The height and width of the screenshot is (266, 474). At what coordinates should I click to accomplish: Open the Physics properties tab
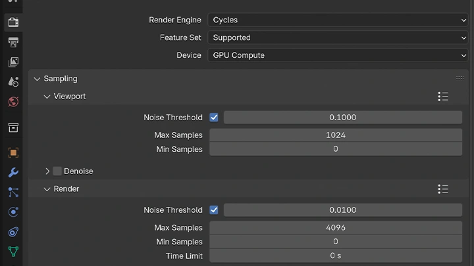click(x=13, y=212)
